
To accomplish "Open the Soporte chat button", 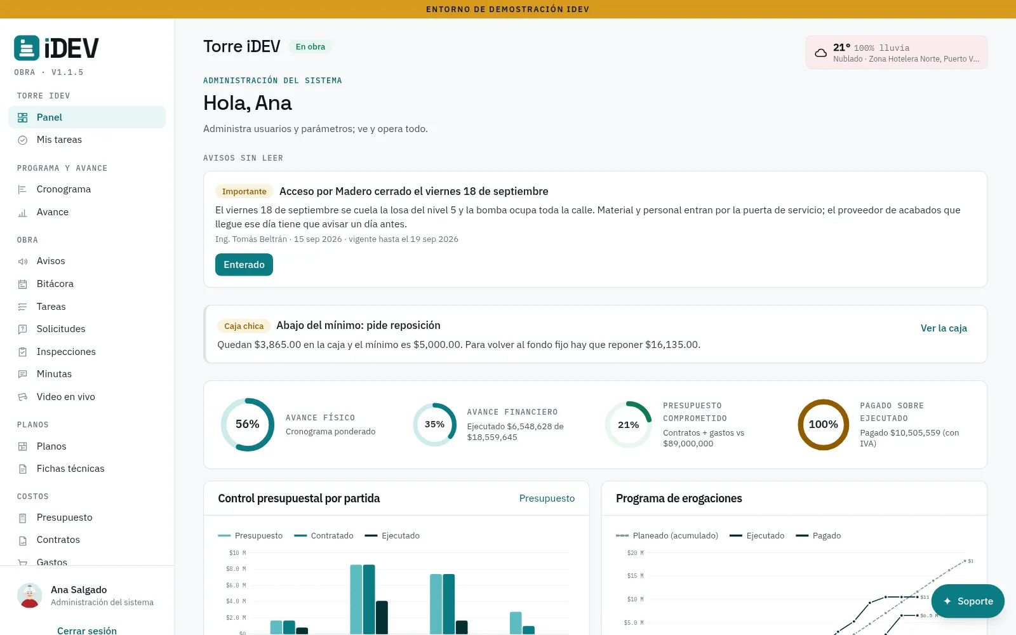I will pyautogui.click(x=968, y=601).
